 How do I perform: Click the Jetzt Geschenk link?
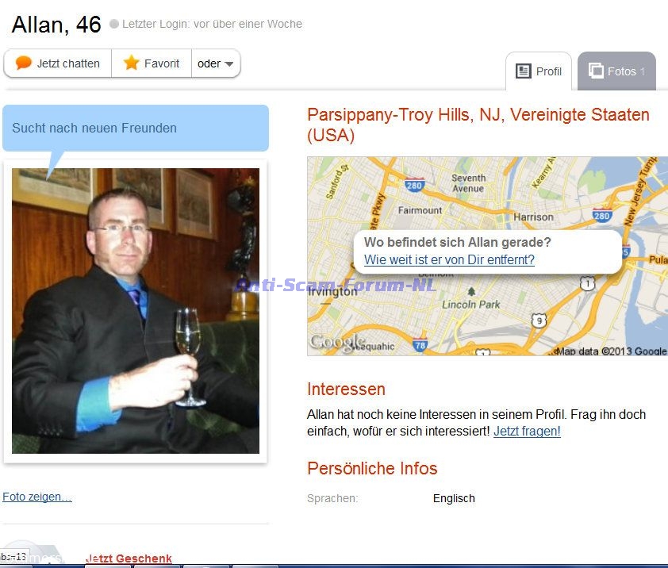(129, 558)
